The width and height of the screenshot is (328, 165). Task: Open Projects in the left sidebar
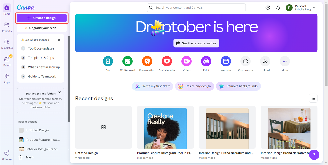7,27
